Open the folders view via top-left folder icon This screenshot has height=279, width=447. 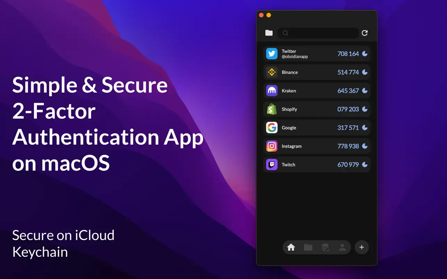pos(269,33)
